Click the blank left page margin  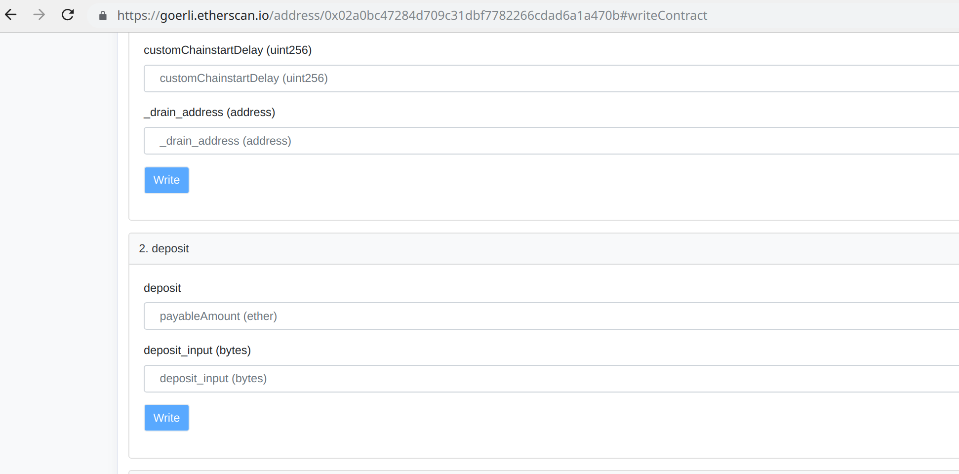point(58,247)
